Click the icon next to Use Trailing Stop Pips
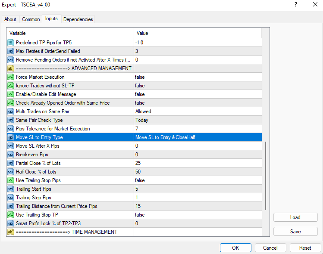323x254 pixels. pos(11,180)
